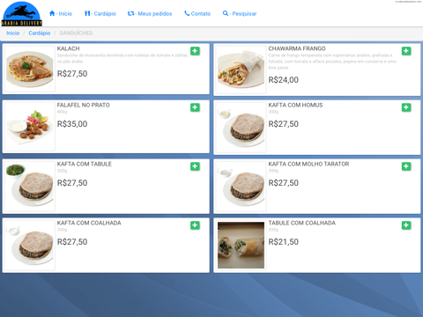Add KAFTA COM MOLHO TARATOR to order
Screen dimensions: 423x317
click(406, 166)
